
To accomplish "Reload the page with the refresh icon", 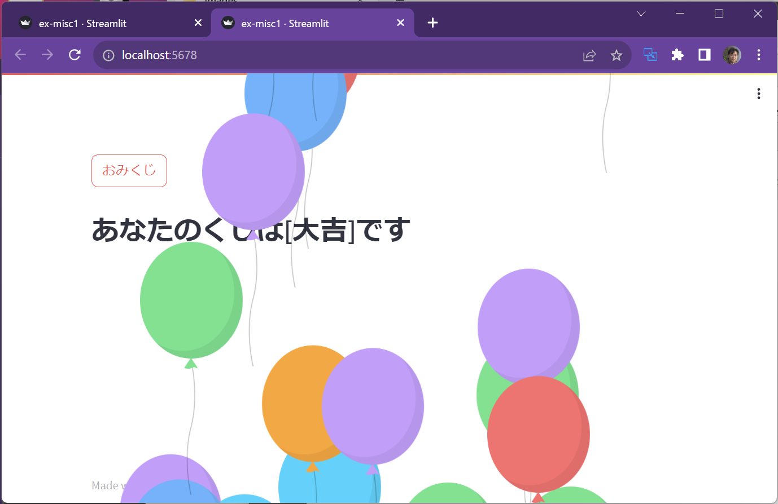I will [75, 55].
